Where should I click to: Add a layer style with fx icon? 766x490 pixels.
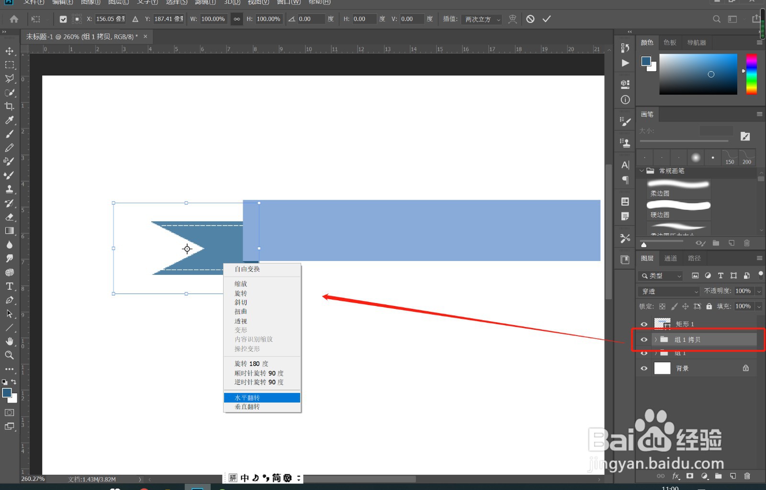[676, 476]
